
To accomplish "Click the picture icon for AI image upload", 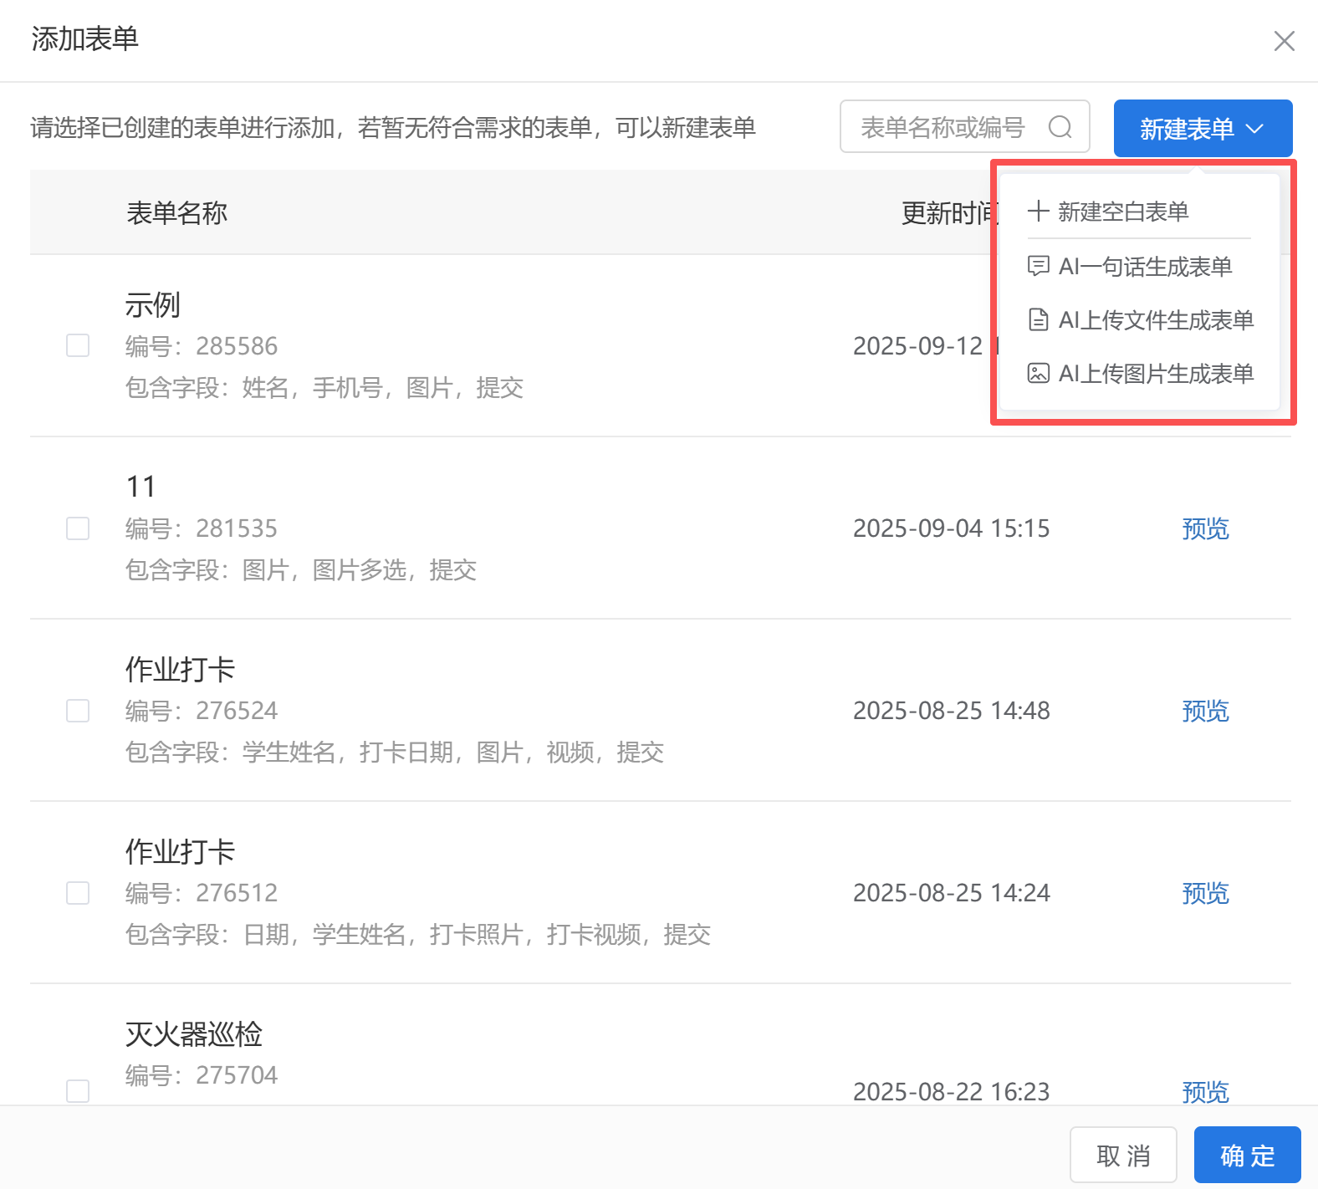I will [1038, 374].
